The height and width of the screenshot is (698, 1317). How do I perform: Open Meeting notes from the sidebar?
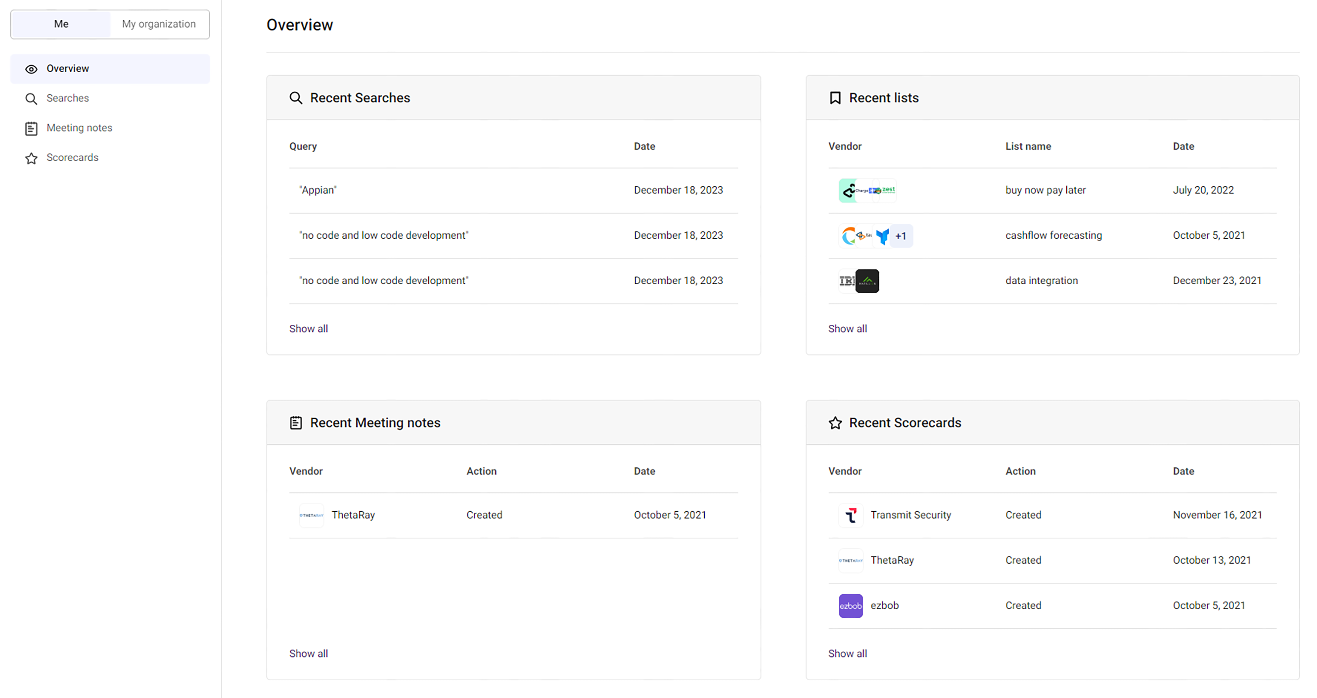(79, 128)
